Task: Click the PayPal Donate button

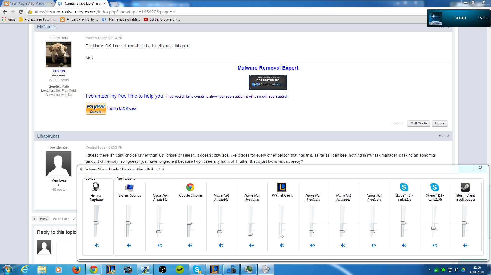Action: click(x=96, y=109)
